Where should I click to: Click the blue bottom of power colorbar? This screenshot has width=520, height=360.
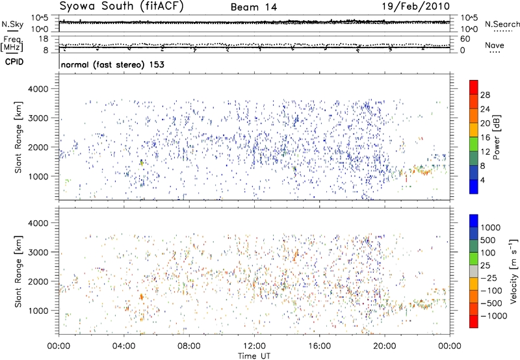click(474, 186)
